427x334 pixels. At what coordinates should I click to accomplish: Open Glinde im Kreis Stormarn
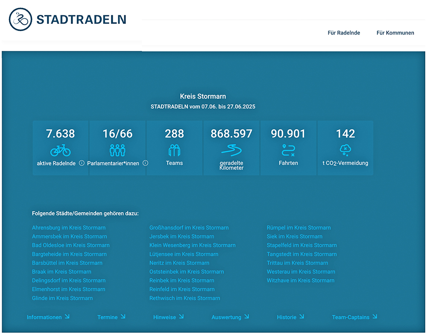62,298
